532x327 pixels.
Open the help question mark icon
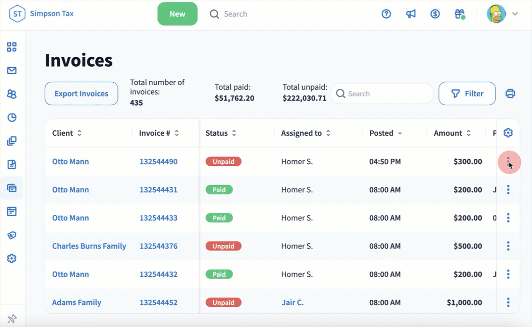click(386, 14)
